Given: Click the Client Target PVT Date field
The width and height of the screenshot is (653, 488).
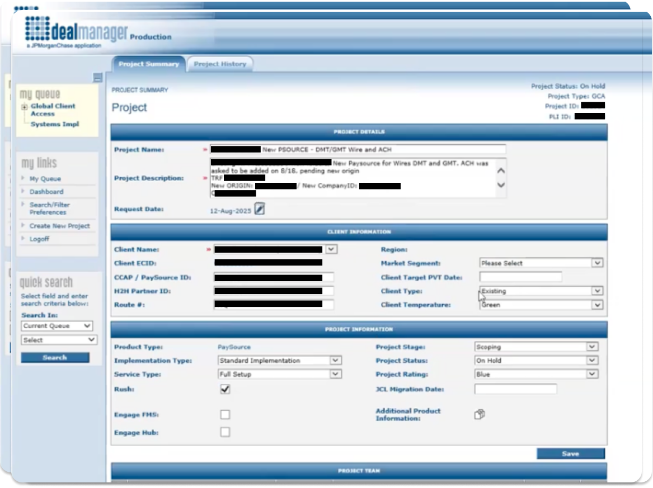Looking at the screenshot, I should click(520, 277).
